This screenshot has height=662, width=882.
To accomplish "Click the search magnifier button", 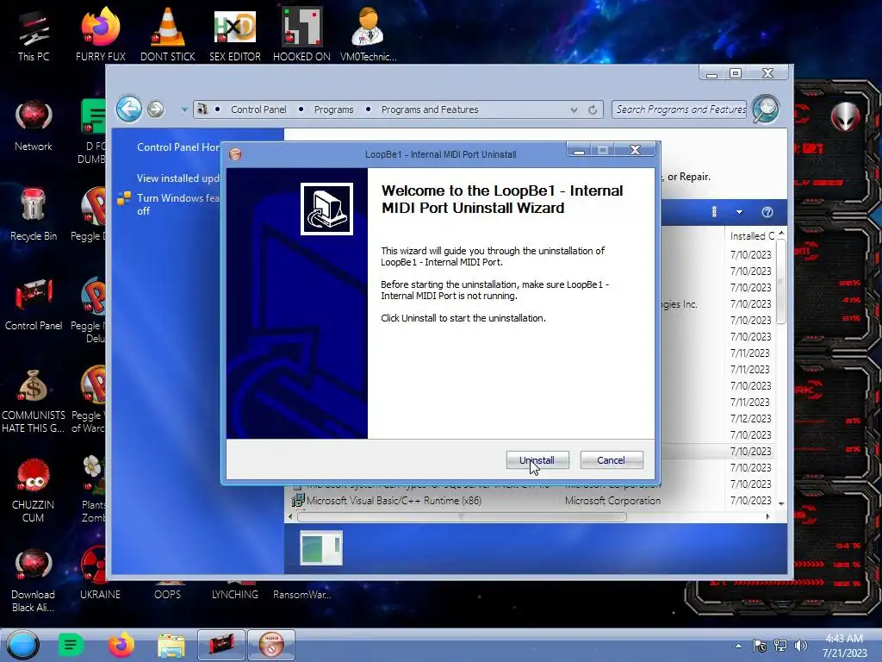I will click(766, 109).
